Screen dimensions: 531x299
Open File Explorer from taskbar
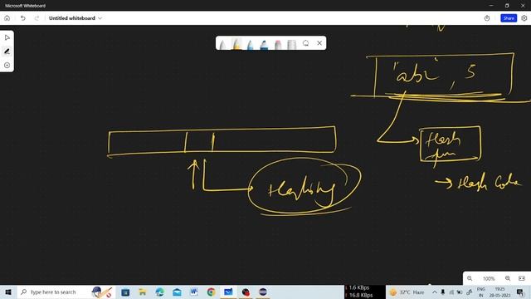143,292
